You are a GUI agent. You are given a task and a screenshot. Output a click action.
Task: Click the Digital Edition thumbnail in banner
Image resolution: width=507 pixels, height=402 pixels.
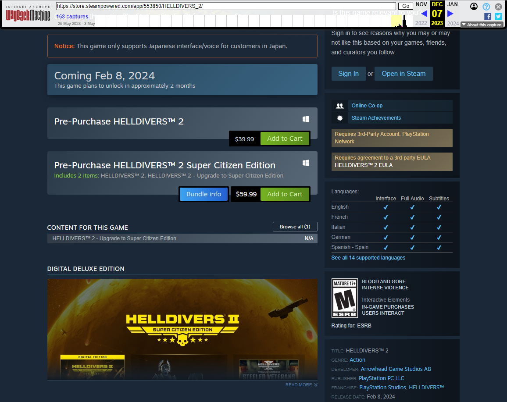coord(93,367)
